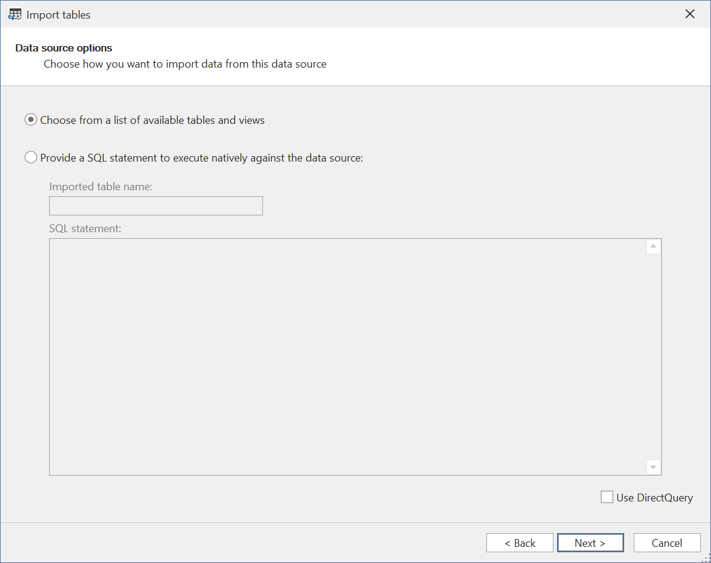Return to the previous wizard step
The width and height of the screenshot is (711, 563).
[x=519, y=543]
